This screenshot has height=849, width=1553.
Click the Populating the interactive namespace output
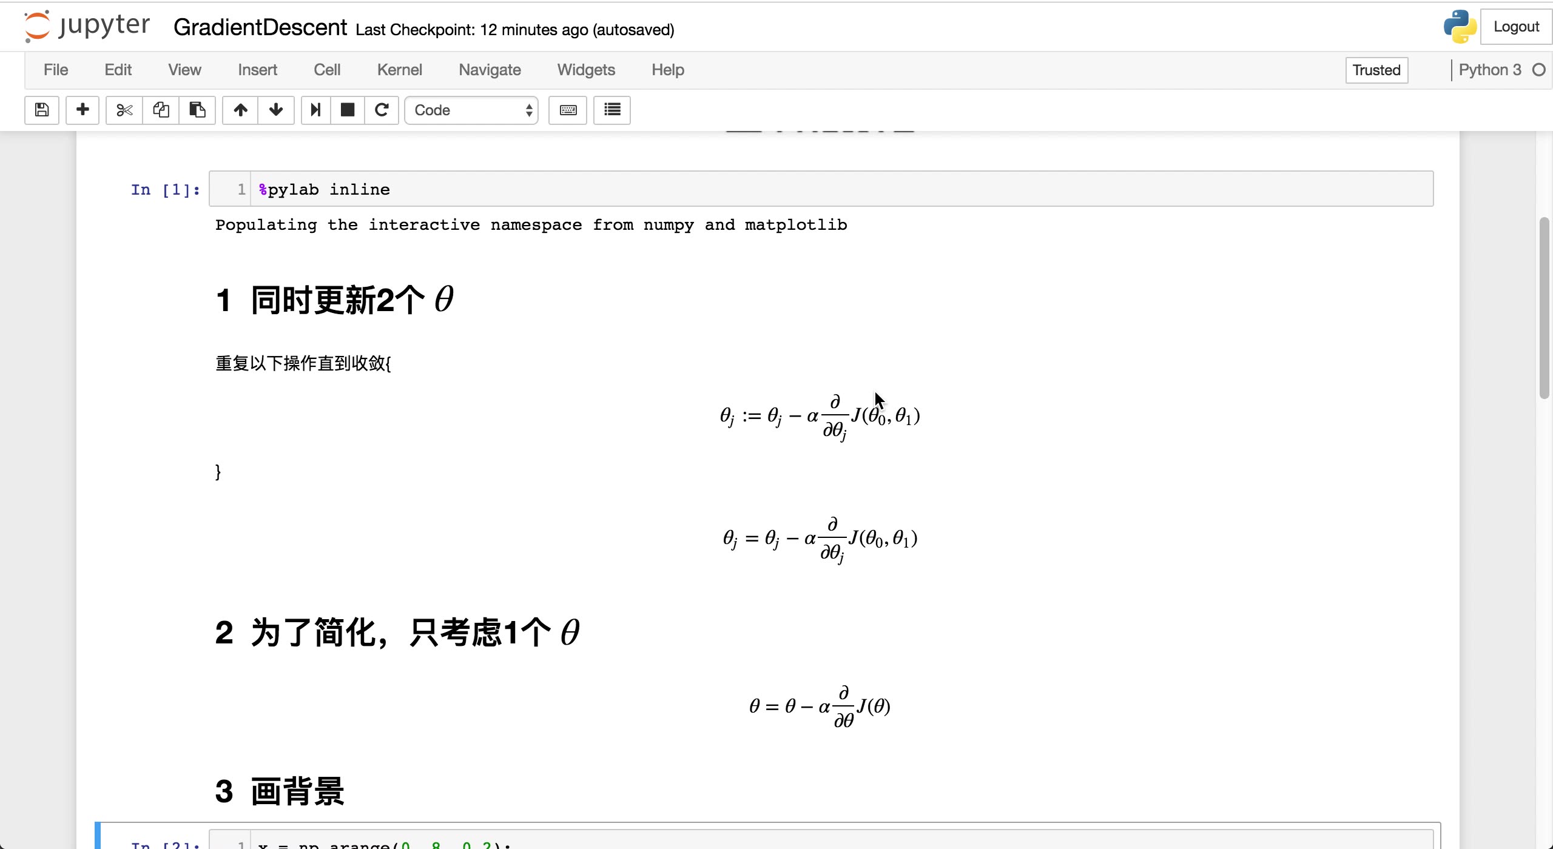[x=531, y=225]
